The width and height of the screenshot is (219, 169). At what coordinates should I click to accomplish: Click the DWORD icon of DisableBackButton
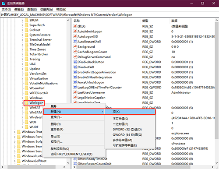pos(75,62)
